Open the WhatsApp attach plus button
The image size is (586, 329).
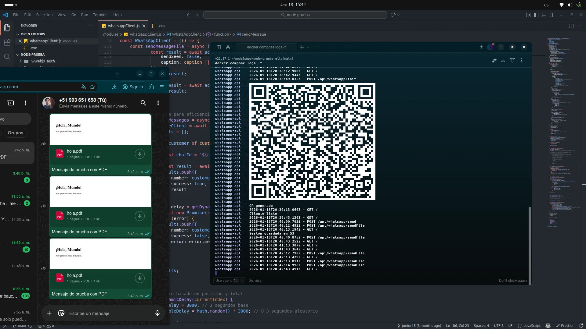pyautogui.click(x=49, y=313)
